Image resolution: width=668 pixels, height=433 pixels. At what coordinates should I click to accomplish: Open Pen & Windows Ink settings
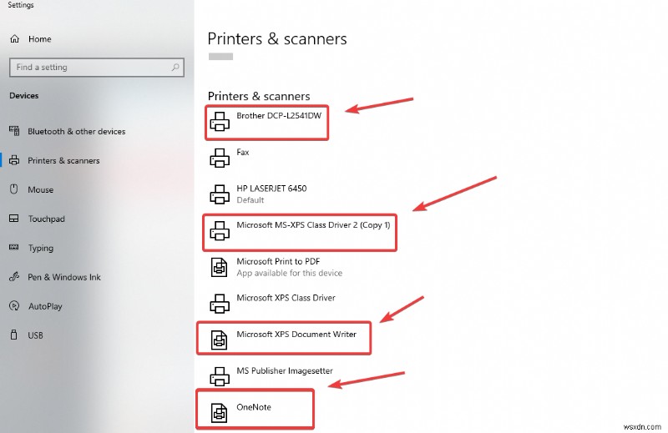64,277
